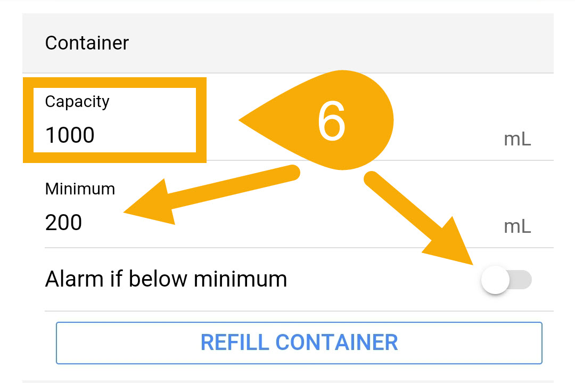
Task: Click the pointed tip of the 6 callout
Action: pos(243,121)
